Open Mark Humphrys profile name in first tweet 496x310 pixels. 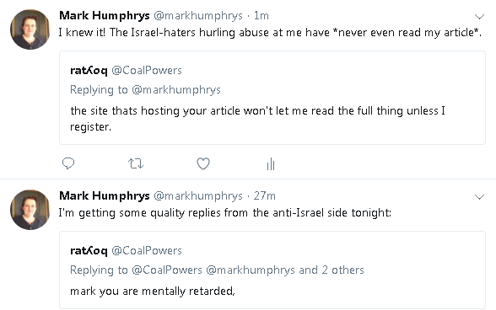tap(105, 15)
